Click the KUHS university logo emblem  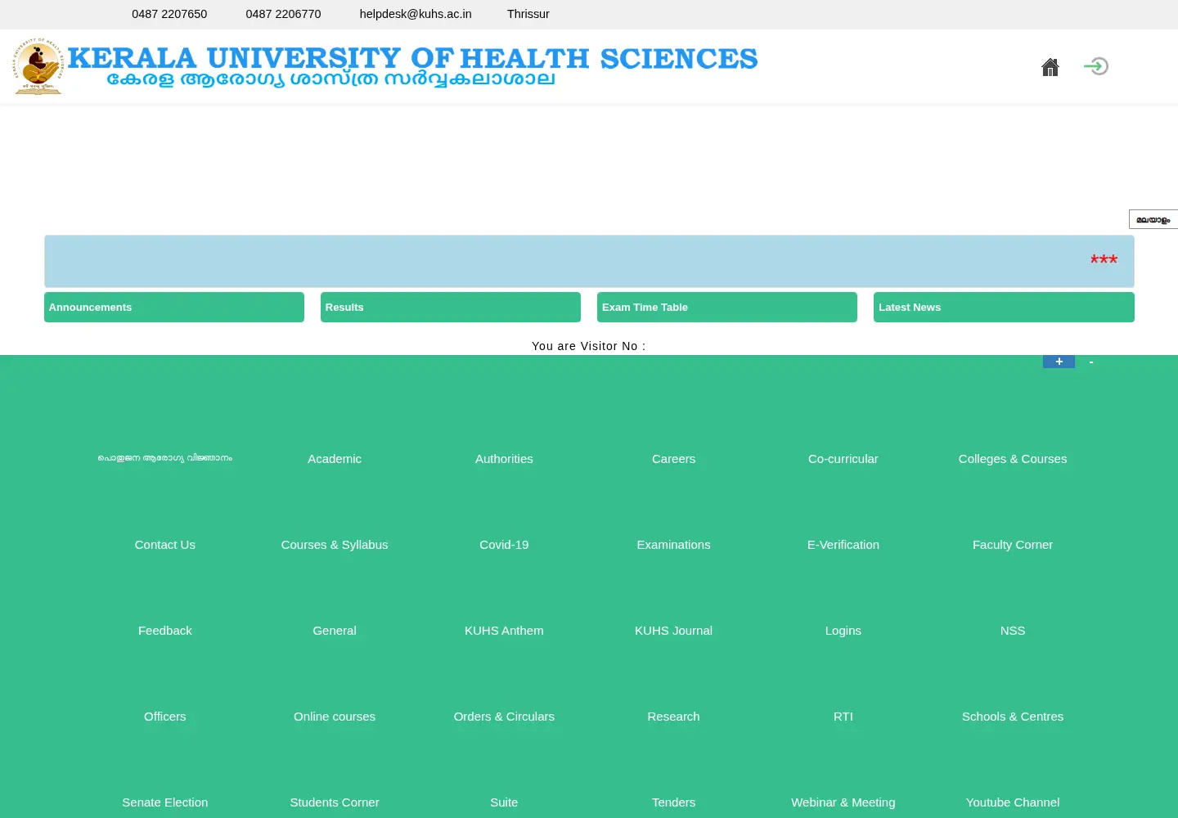[38, 66]
